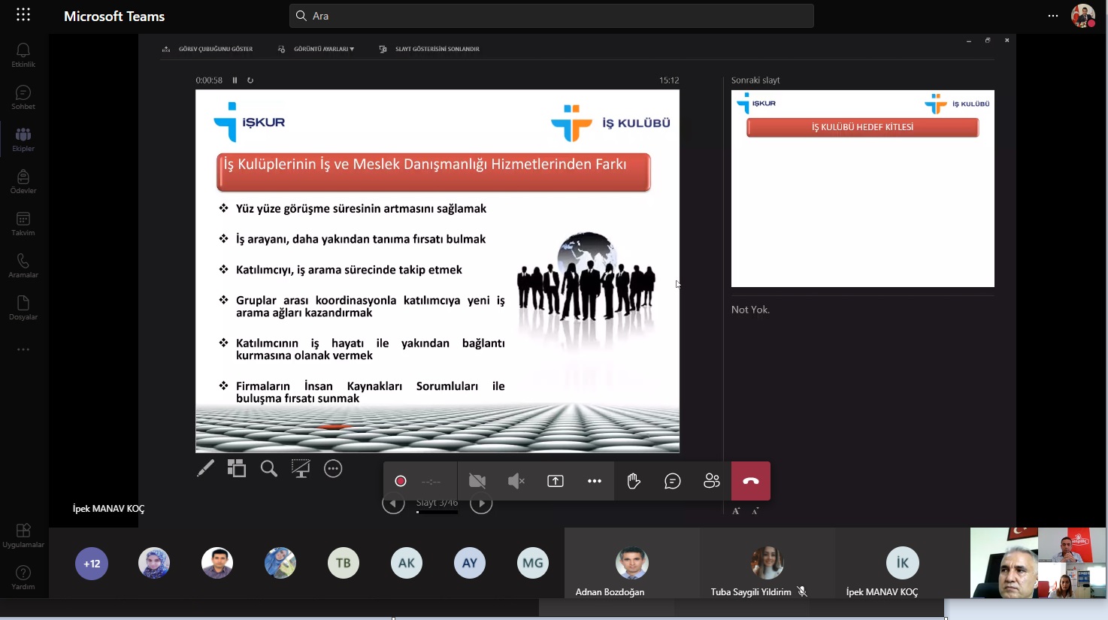Image resolution: width=1108 pixels, height=620 pixels.
Task: Click Görev Çubuğunu Göster option
Action: click(x=207, y=49)
